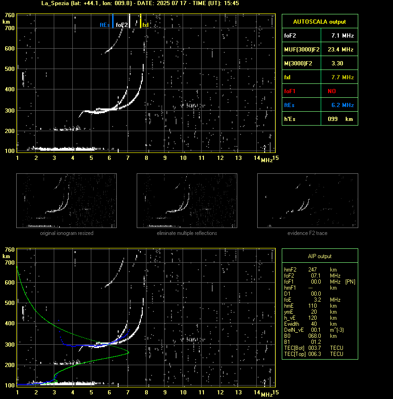This screenshot has height=399, width=393.
Task: Click the second-hop trace near 600 km in top ionogram
Action: (112, 48)
